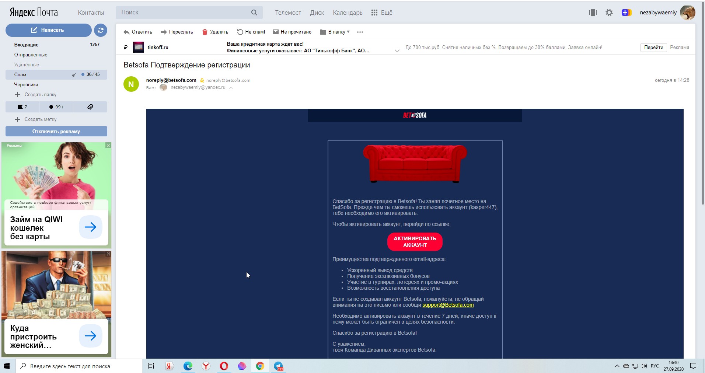This screenshot has width=705, height=373.
Task: Click sender name noreply@betsofa.com
Action: tap(171, 80)
